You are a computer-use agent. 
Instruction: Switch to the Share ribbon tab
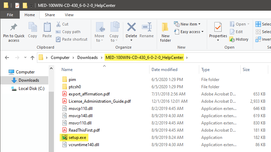coord(50,15)
